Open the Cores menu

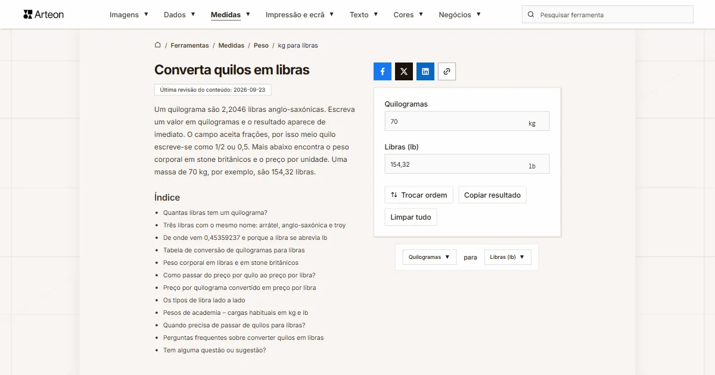tap(409, 14)
